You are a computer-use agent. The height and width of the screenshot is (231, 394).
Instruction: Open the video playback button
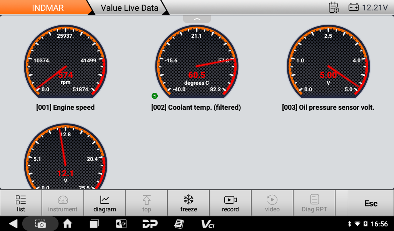tap(272, 203)
